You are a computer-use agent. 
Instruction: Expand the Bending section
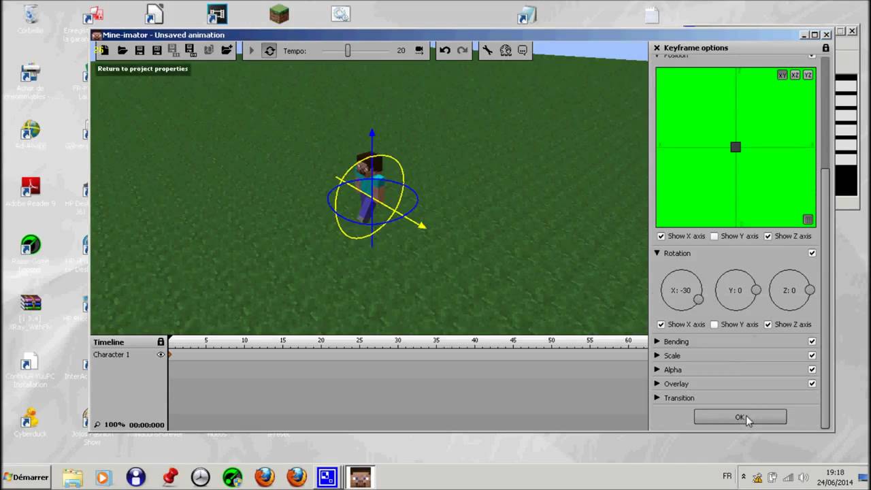coord(657,342)
